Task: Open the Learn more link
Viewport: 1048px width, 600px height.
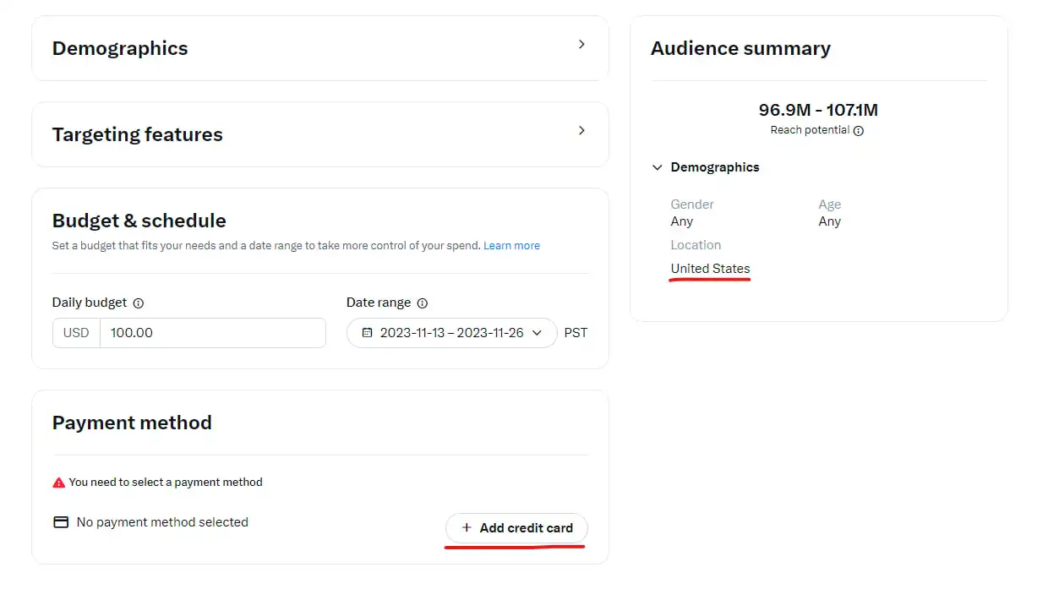Action: pos(511,246)
